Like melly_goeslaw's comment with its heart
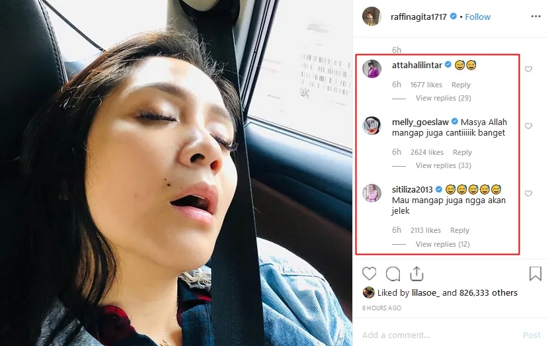 (x=528, y=126)
